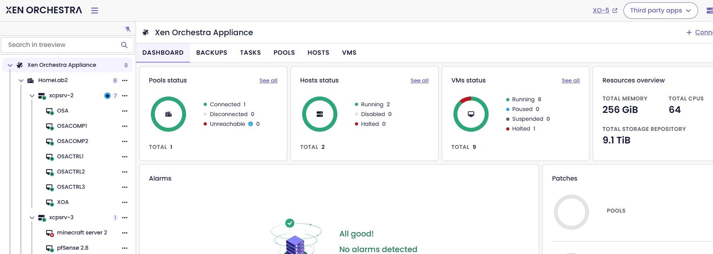The height and width of the screenshot is (254, 713).
Task: Collapse the xcpsrv-3 host chevron
Action: [32, 218]
